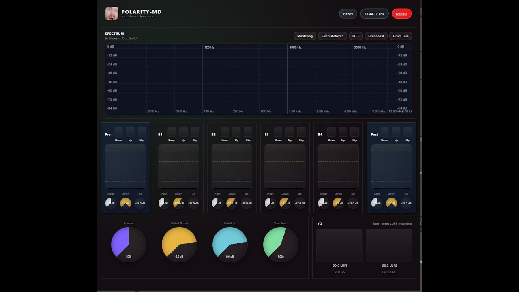This screenshot has height=292, width=519.
Task: Click the B4 Input knob
Action: (323, 203)
